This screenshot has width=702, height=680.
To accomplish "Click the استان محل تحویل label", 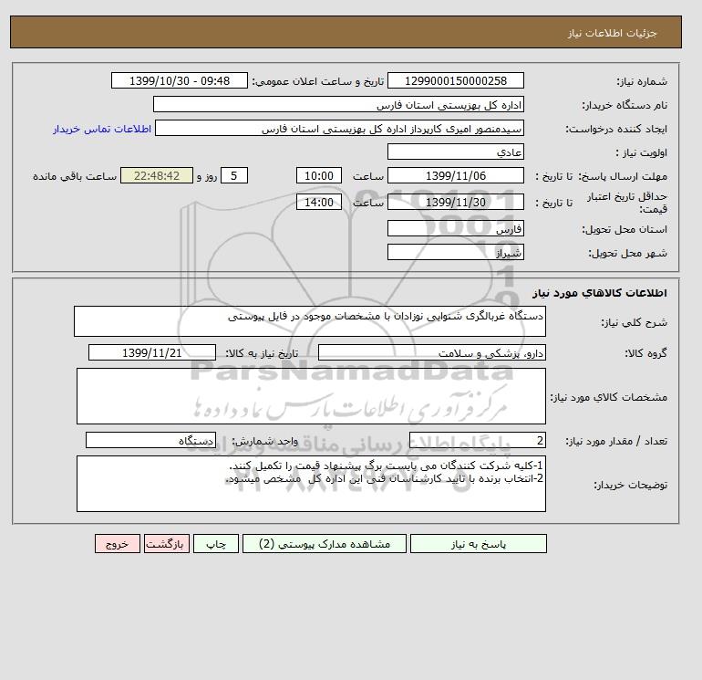I will [x=625, y=229].
